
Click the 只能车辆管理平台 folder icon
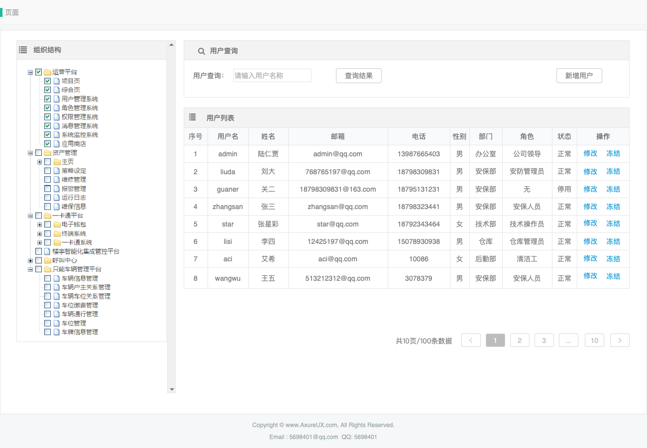click(47, 269)
